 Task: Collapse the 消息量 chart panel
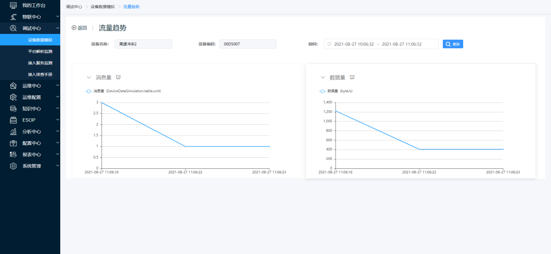tap(89, 78)
